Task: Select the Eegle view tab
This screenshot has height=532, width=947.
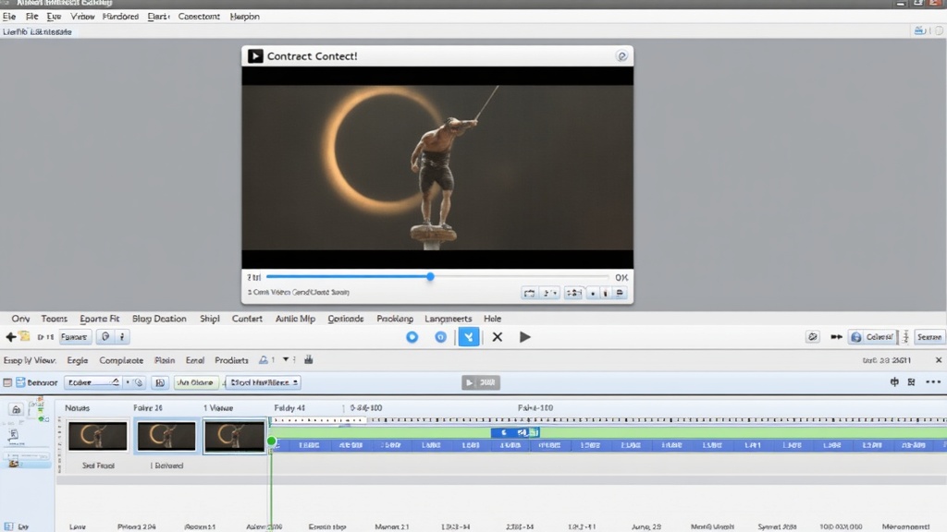Action: coord(78,360)
